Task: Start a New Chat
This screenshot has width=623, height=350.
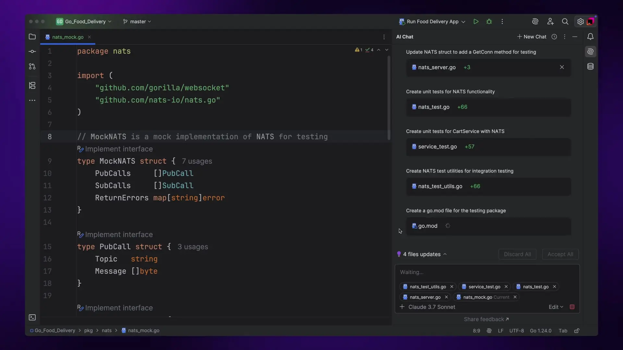Action: pos(531,37)
